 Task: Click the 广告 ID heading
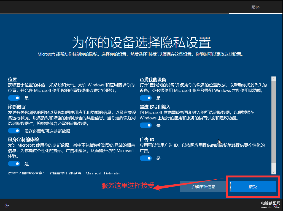pos(147,139)
